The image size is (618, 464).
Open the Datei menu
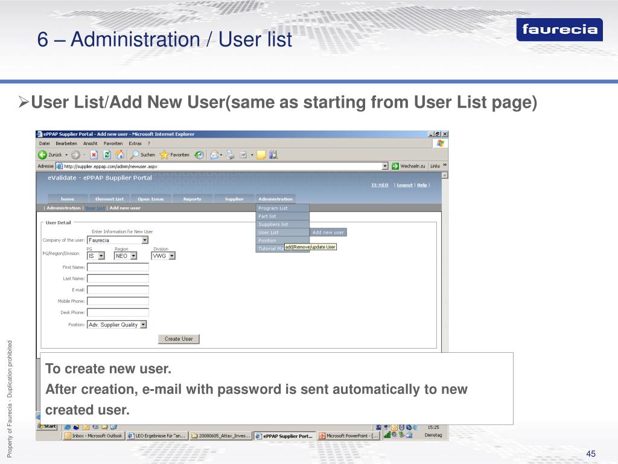45,143
